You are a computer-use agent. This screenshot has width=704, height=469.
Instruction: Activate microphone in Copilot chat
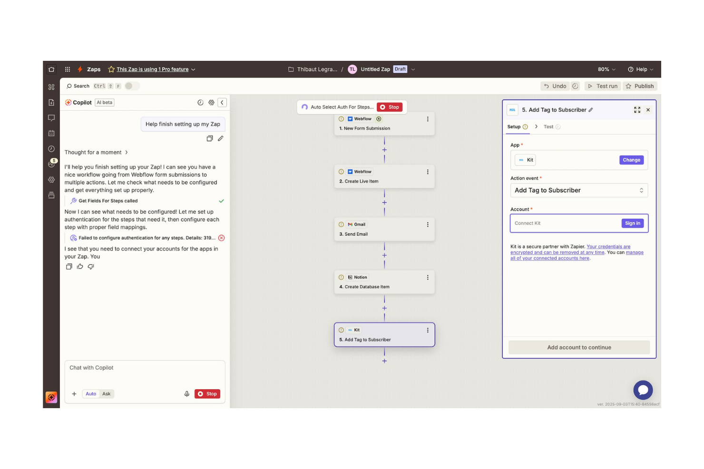coord(187,394)
